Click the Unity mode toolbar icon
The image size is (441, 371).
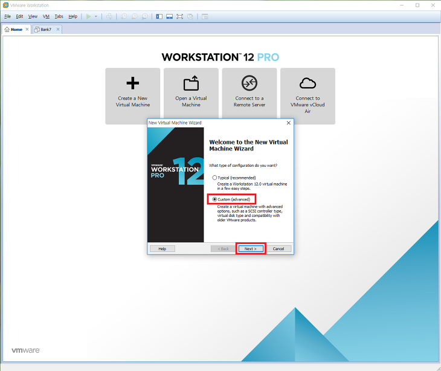pos(190,16)
